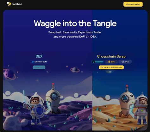Select the Shimmer network icon under Crosschain Swap
This screenshot has width=150, height=132.
pos(93,62)
